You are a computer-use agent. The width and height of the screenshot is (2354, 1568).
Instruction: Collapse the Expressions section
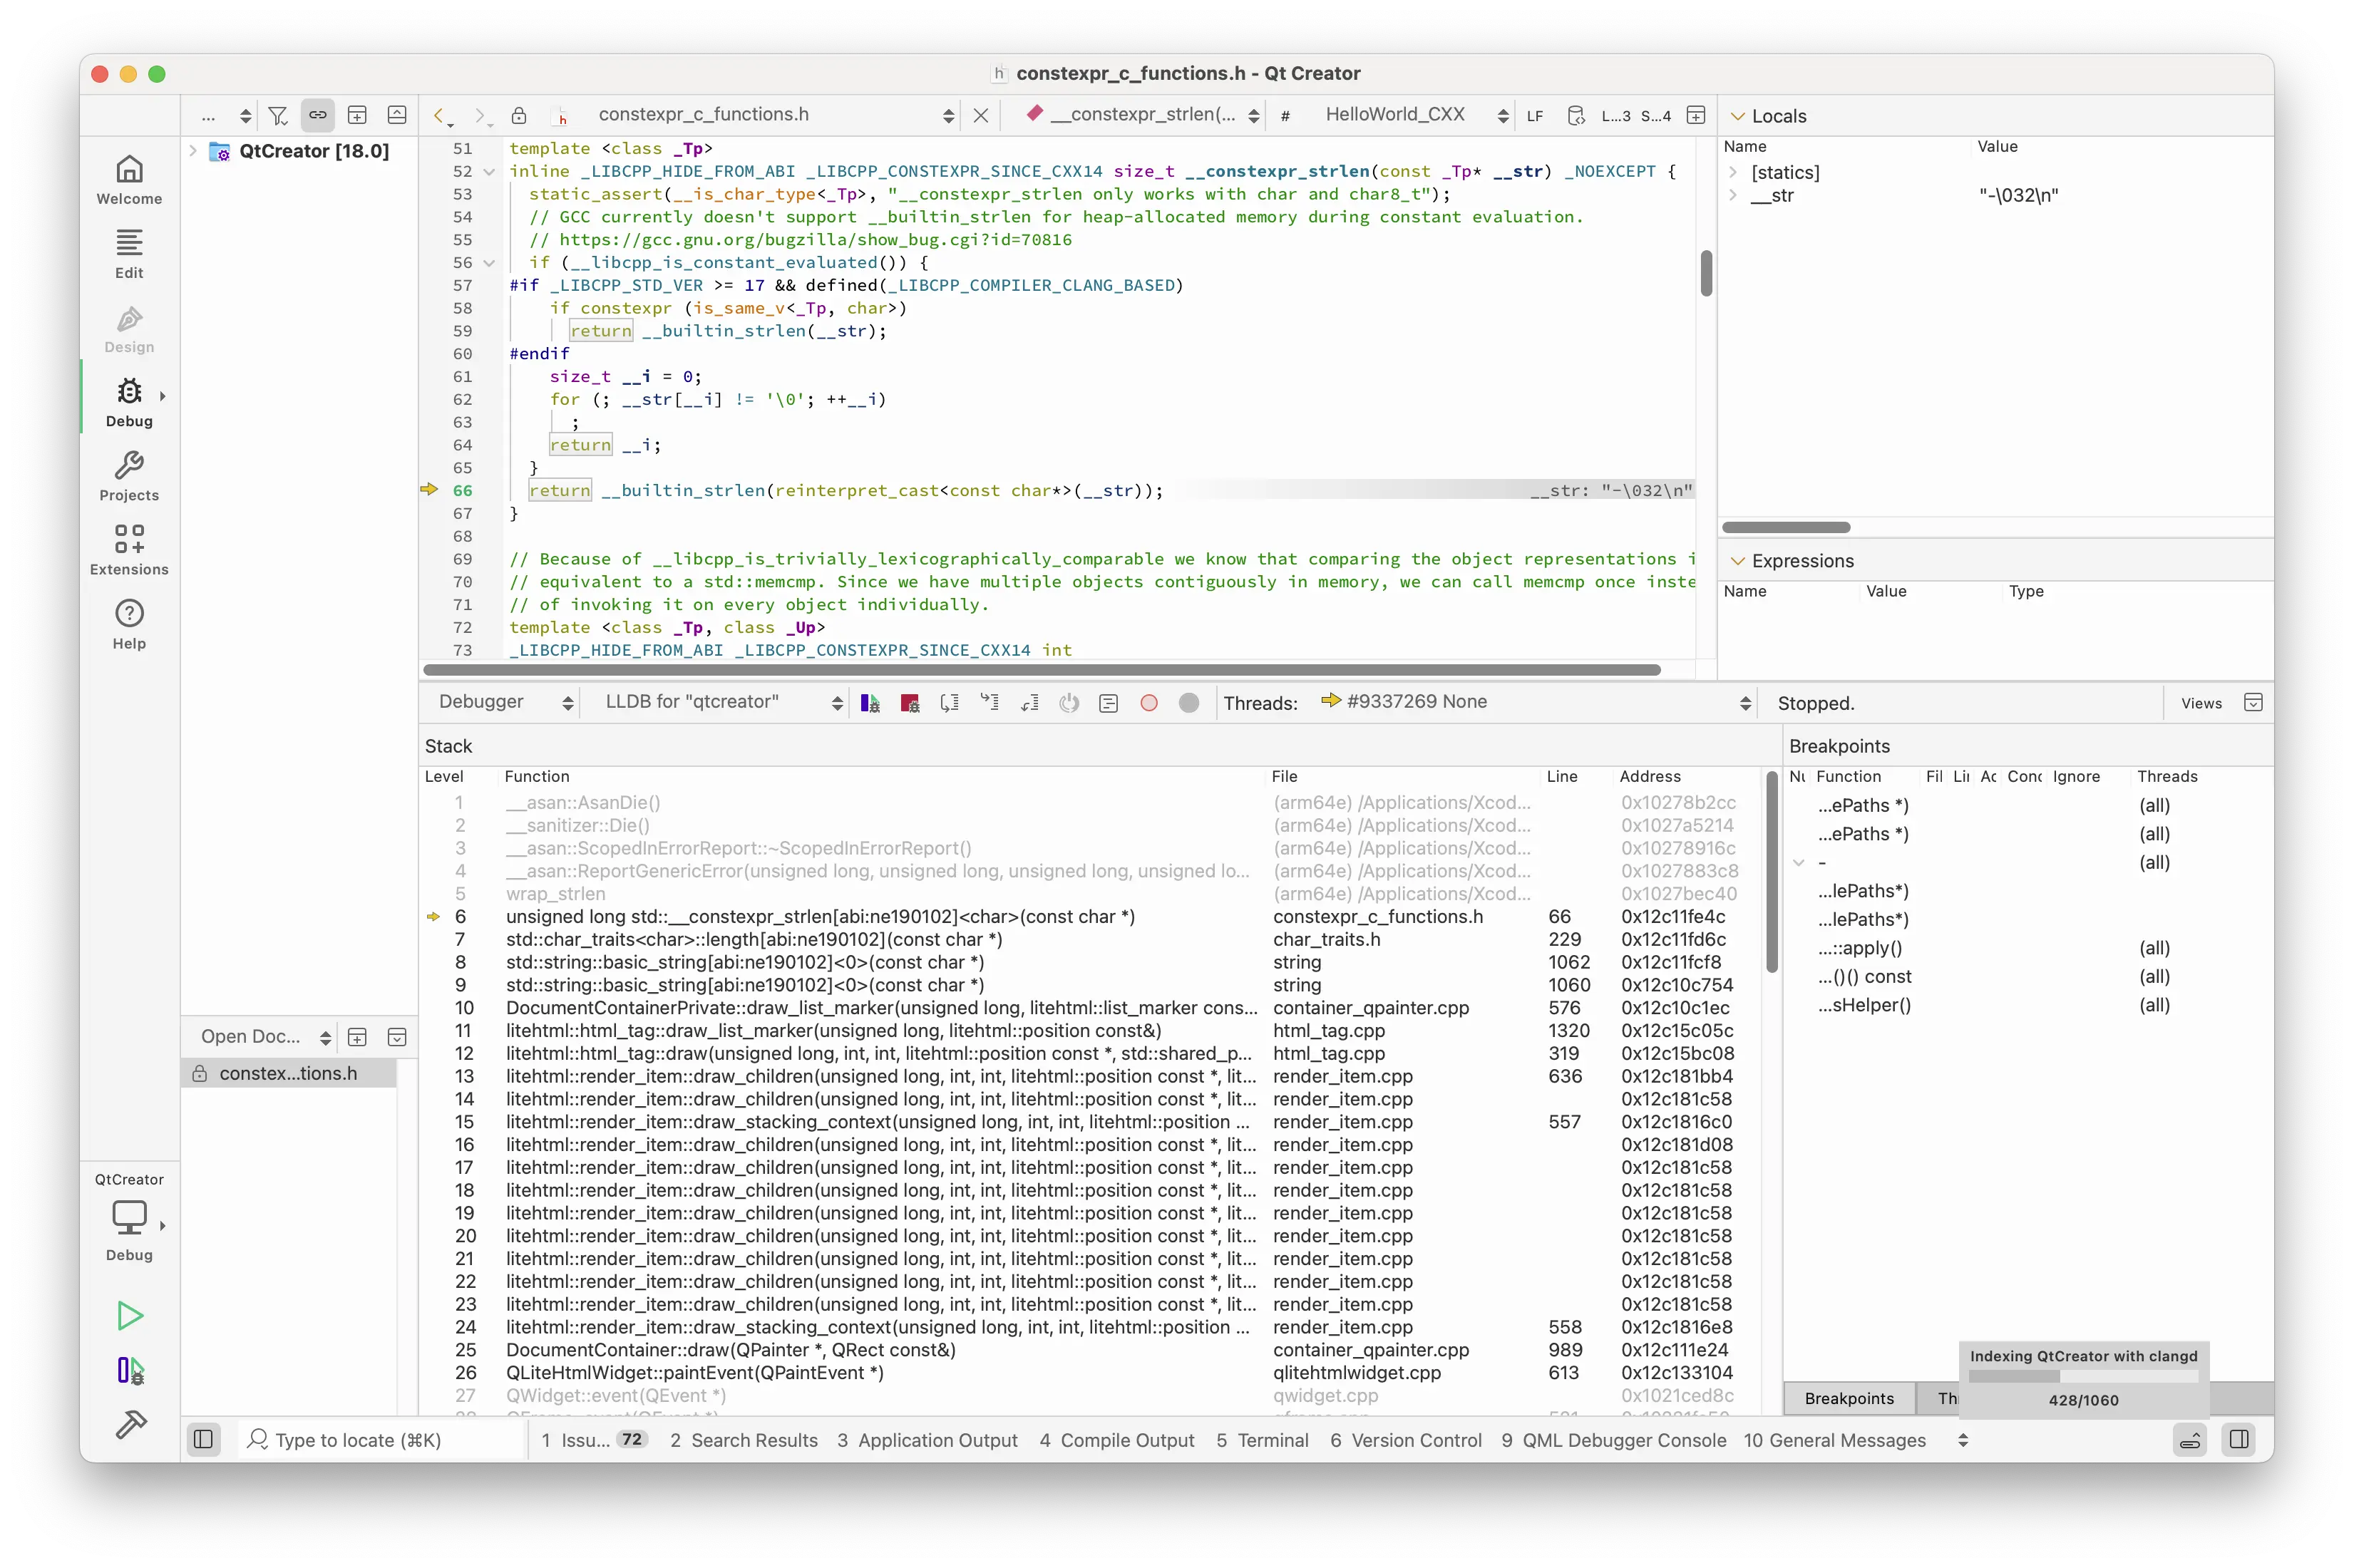1738,561
